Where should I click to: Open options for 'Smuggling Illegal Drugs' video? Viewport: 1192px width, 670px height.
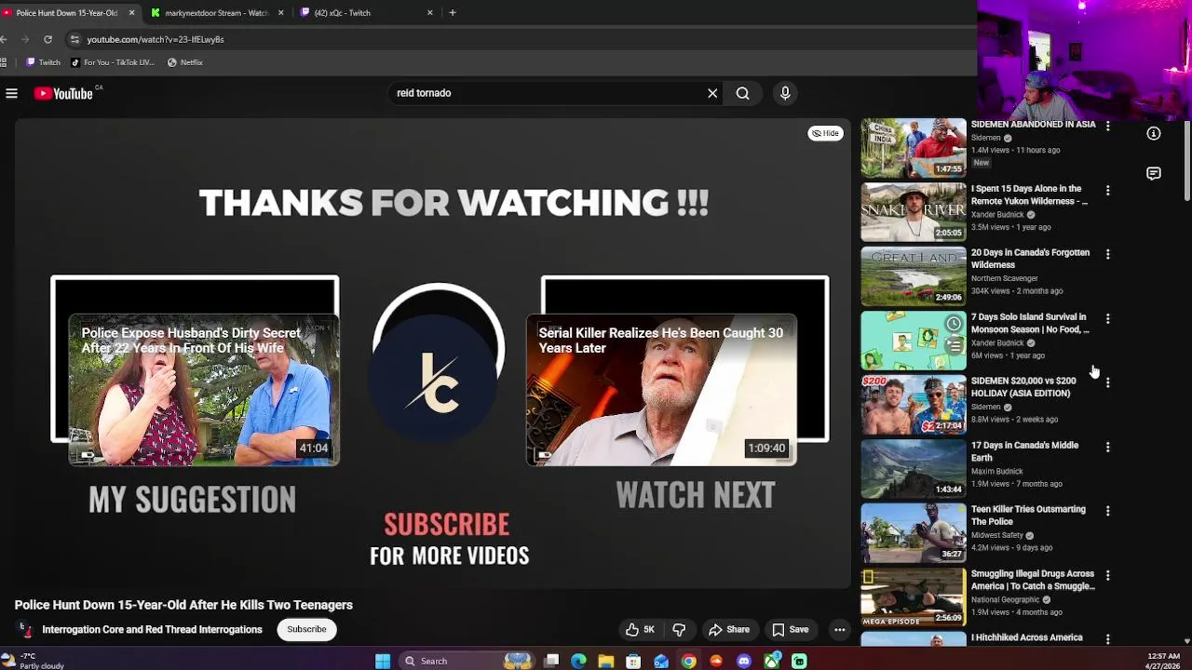pos(1107,575)
